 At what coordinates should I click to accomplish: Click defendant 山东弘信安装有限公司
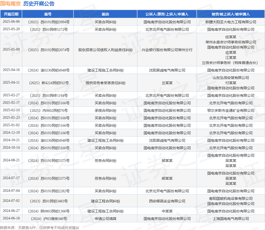tap(231, 78)
